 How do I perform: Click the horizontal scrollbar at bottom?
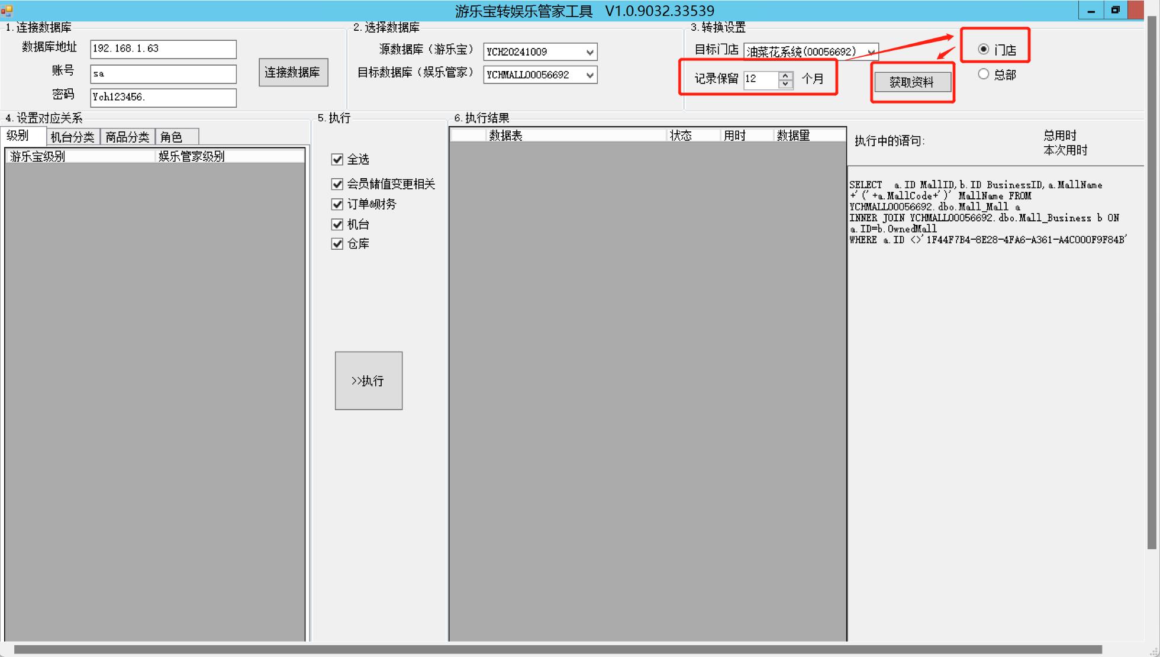[x=558, y=649]
